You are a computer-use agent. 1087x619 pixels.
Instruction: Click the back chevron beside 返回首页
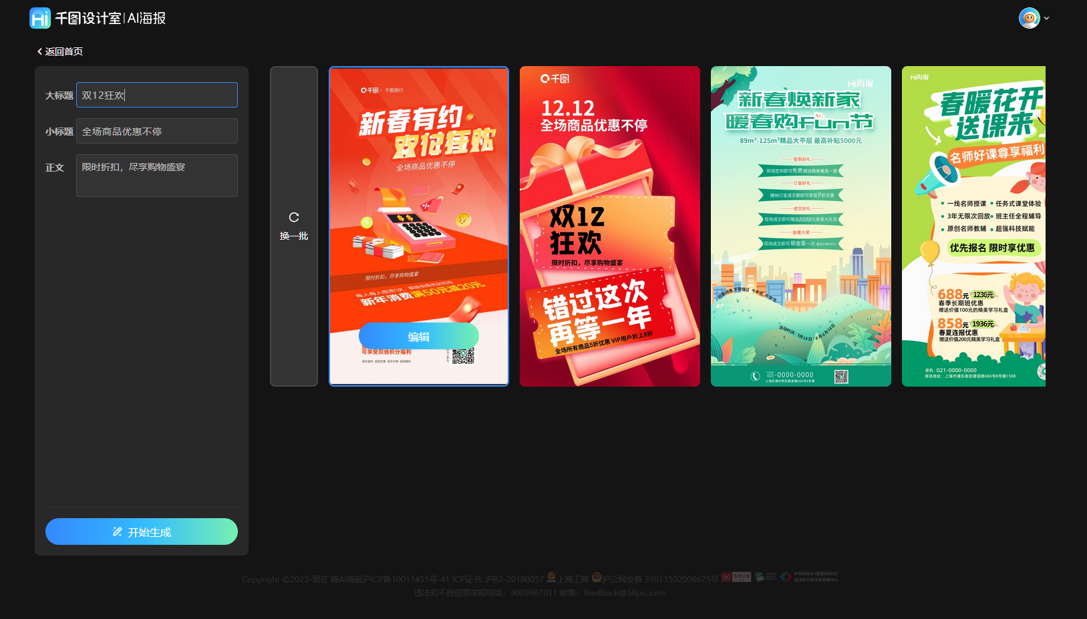pos(38,50)
